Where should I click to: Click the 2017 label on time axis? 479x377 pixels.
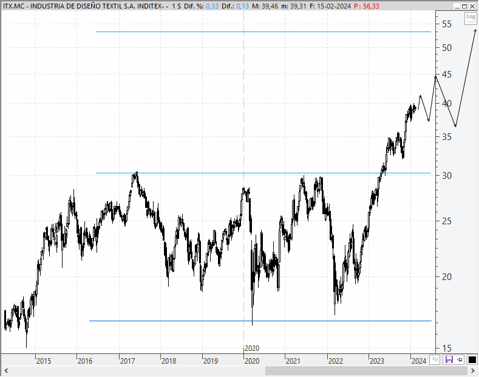(127, 361)
